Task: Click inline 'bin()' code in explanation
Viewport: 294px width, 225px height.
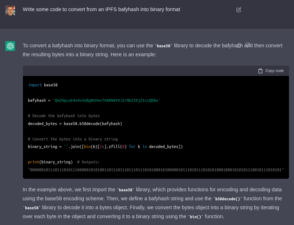Action: click(x=196, y=217)
